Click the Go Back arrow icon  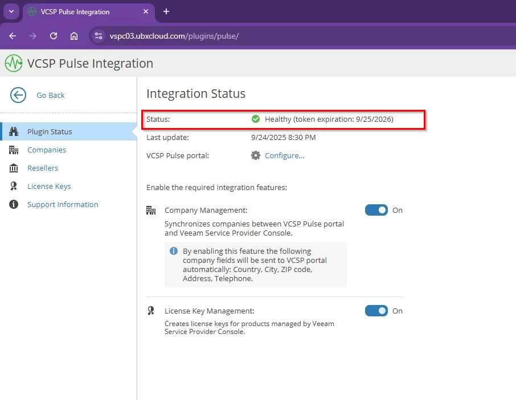[x=18, y=96]
